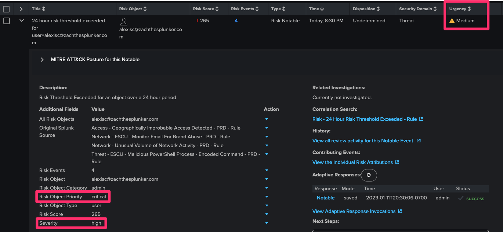Click external link icon after Risk Attributions link
The image size is (503, 232).
click(x=397, y=162)
